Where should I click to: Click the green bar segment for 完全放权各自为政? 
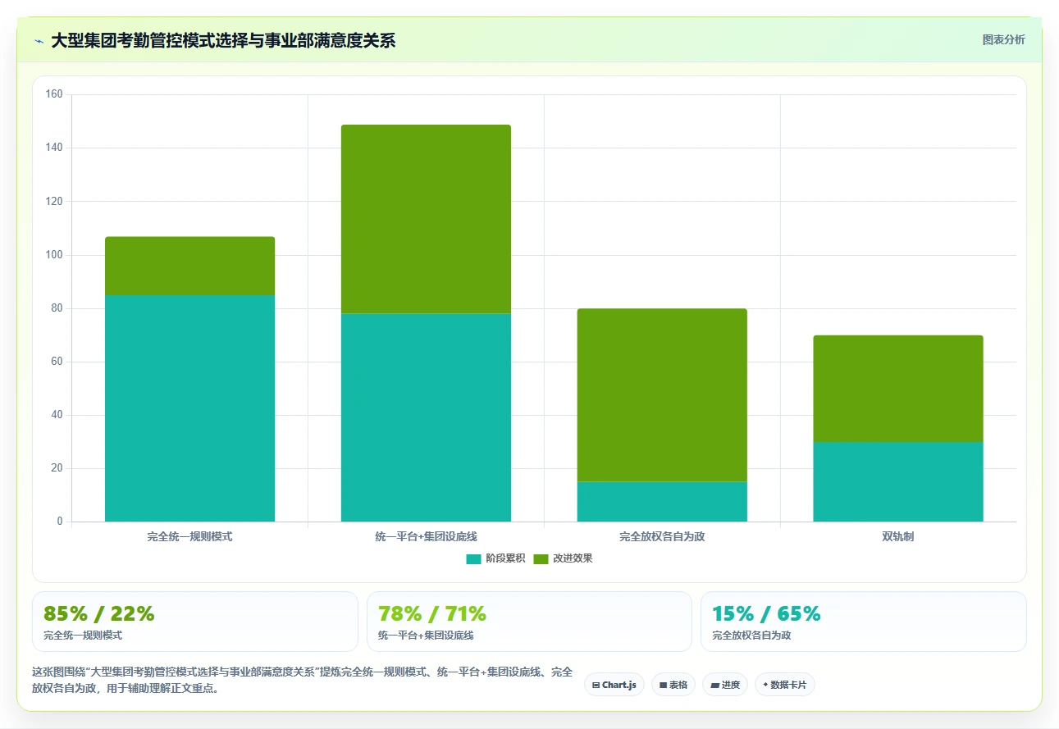click(662, 395)
